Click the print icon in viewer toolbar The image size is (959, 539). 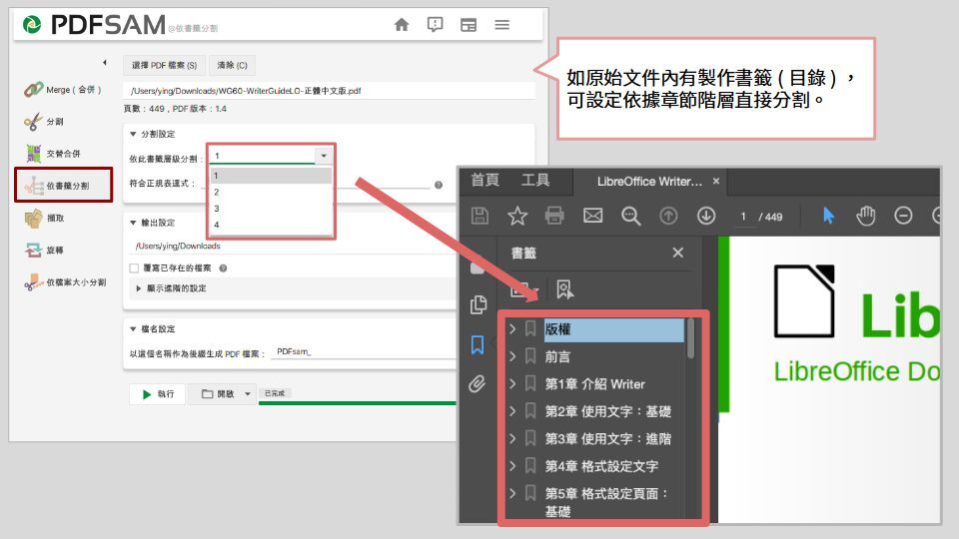pyautogui.click(x=554, y=216)
